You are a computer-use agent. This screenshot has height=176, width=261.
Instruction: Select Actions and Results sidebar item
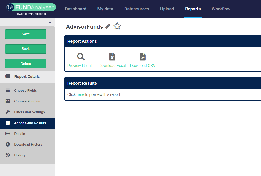[30, 123]
